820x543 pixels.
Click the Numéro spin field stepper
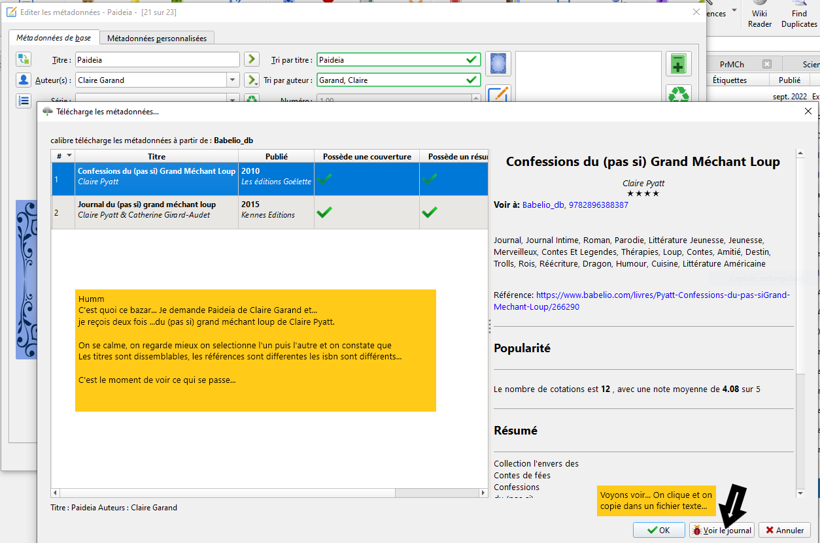click(x=475, y=100)
